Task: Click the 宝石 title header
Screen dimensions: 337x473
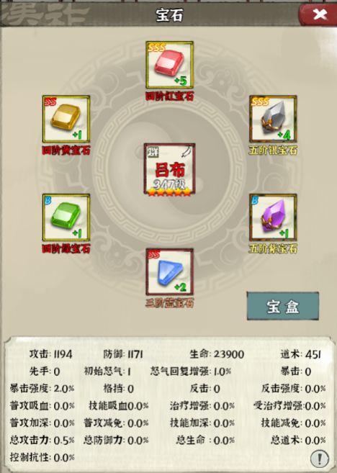Action: click(169, 15)
